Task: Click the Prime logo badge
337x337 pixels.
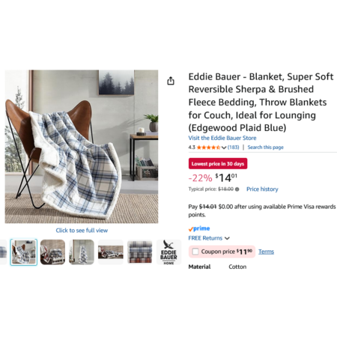Action: click(199, 228)
